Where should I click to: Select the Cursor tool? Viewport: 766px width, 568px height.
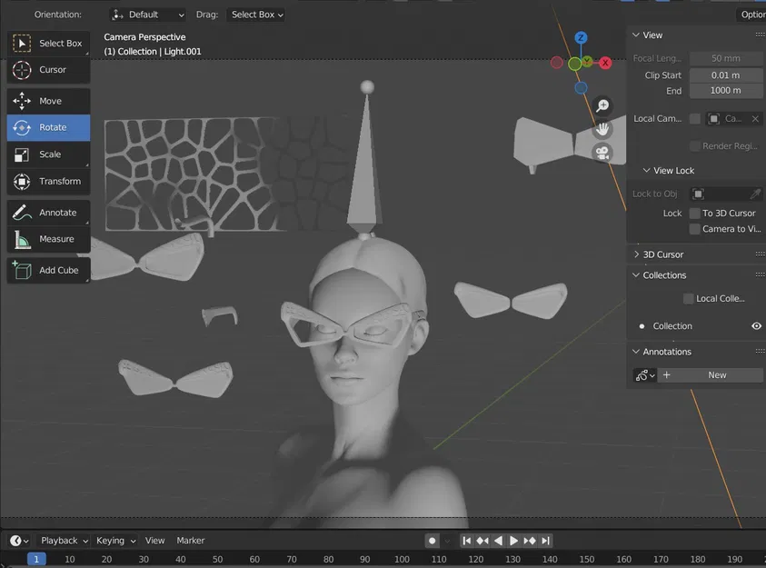pos(48,70)
